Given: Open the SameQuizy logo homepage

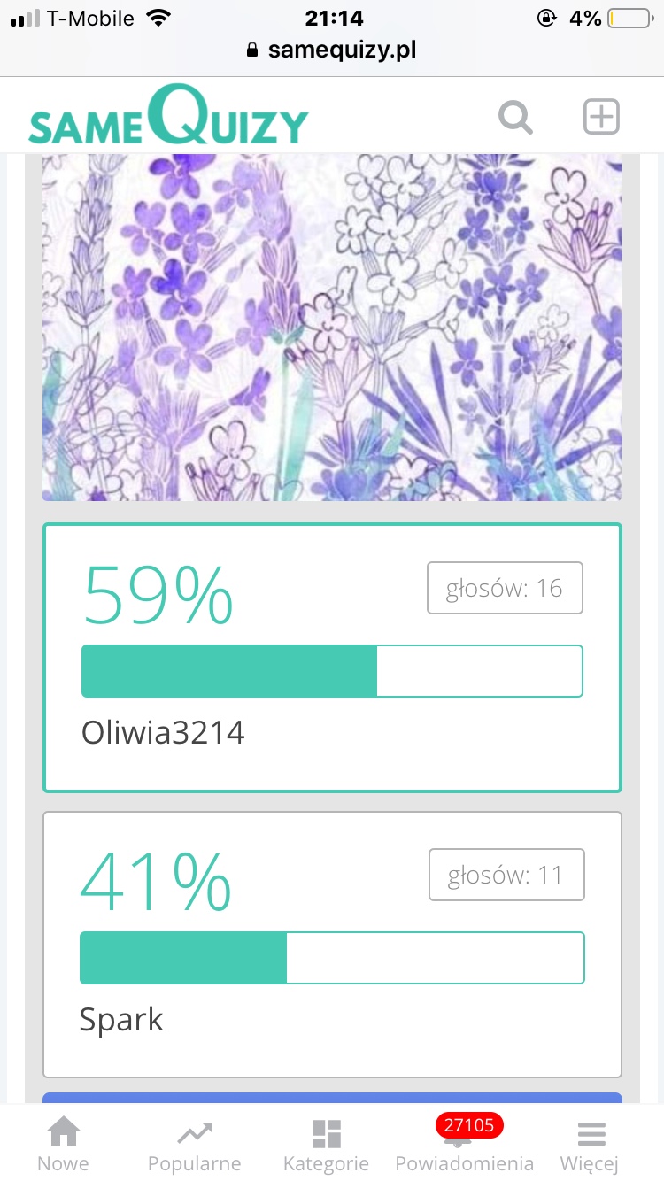Looking at the screenshot, I should (168, 115).
